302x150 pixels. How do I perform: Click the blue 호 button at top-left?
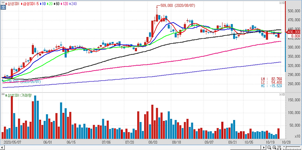click(x=3, y=7)
